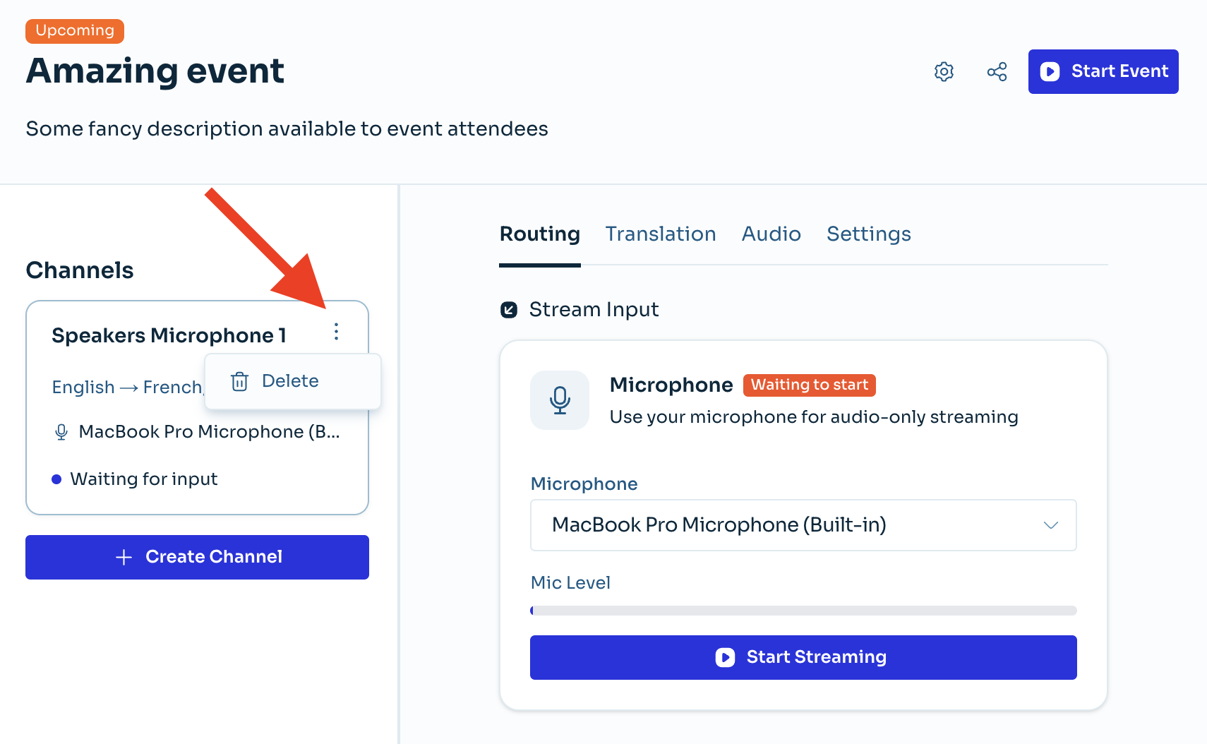Open event settings gear icon
The image size is (1207, 744).
[944, 71]
